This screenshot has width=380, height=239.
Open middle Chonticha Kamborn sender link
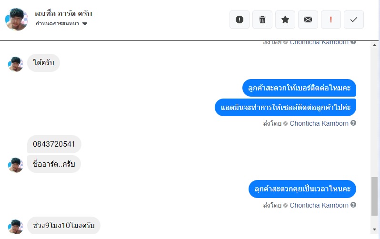coord(319,123)
